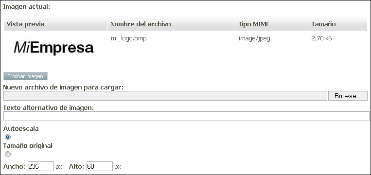
Task: Click the MiEmpresa logo preview image
Action: click(53, 48)
